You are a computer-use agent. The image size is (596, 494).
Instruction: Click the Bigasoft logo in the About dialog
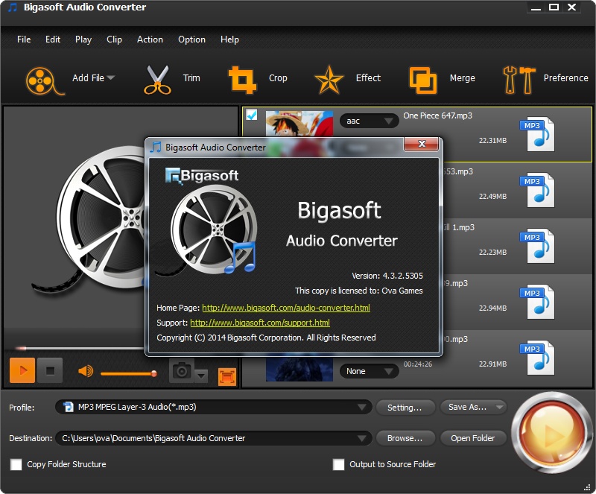(202, 176)
